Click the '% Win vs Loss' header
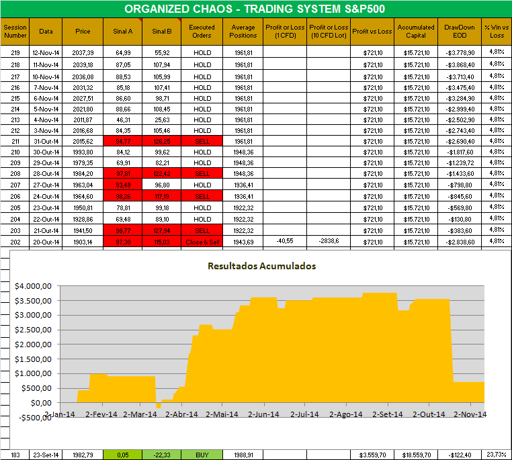 (497, 32)
